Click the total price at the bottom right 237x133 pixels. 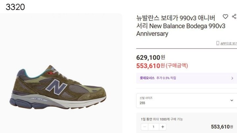[x=222, y=127]
